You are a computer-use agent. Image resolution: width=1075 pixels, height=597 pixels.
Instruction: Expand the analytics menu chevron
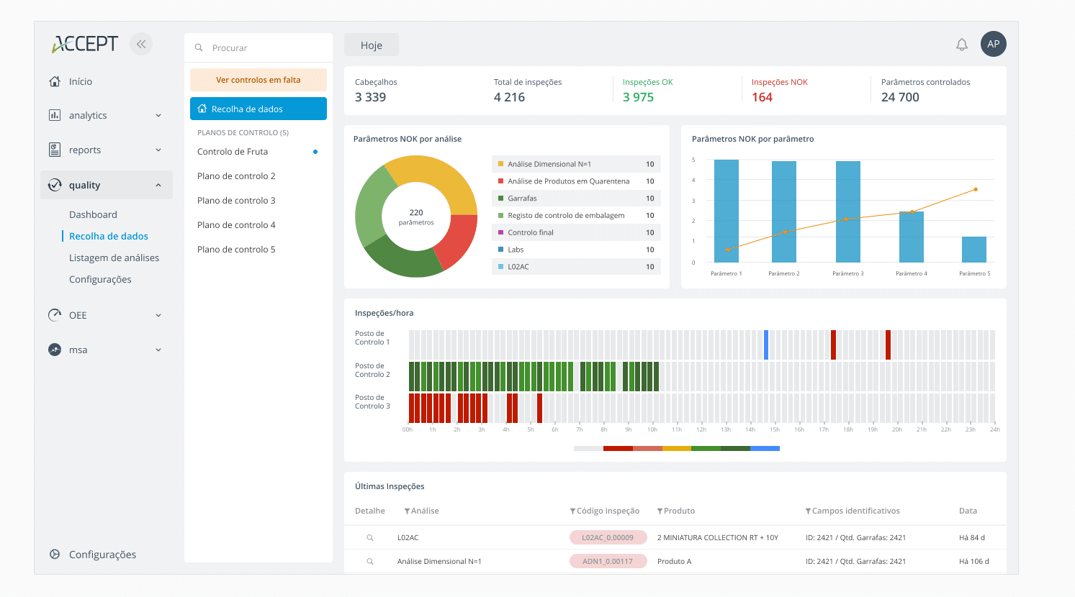click(x=158, y=116)
